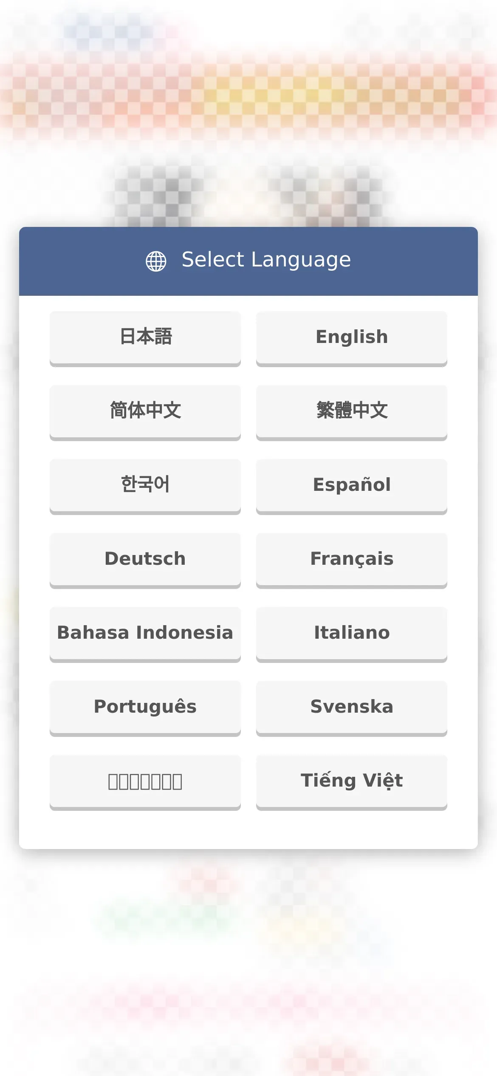This screenshot has width=497, height=1076.
Task: Switch language to Deutsch
Action: pyautogui.click(x=145, y=561)
